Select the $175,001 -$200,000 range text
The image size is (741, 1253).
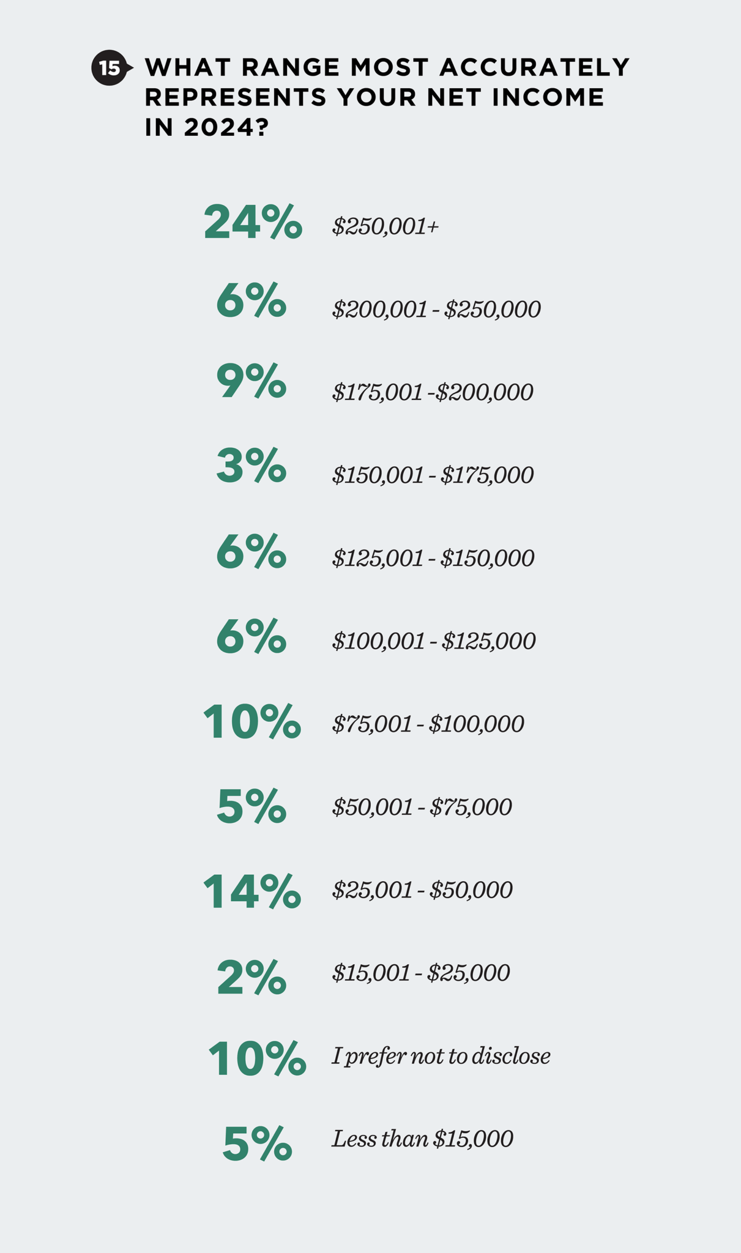(x=433, y=392)
